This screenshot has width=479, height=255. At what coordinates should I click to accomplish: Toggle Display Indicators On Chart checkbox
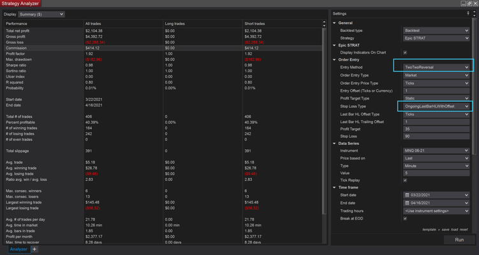point(406,52)
